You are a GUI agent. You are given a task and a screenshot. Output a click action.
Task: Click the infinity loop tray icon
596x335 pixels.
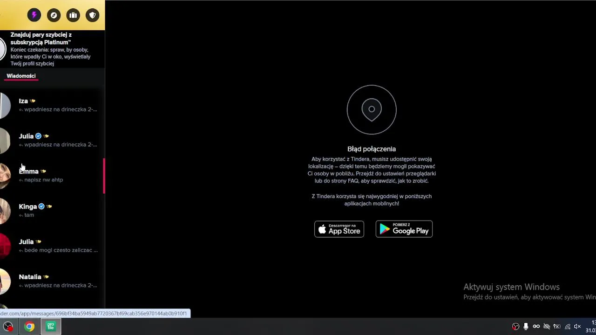click(536, 327)
